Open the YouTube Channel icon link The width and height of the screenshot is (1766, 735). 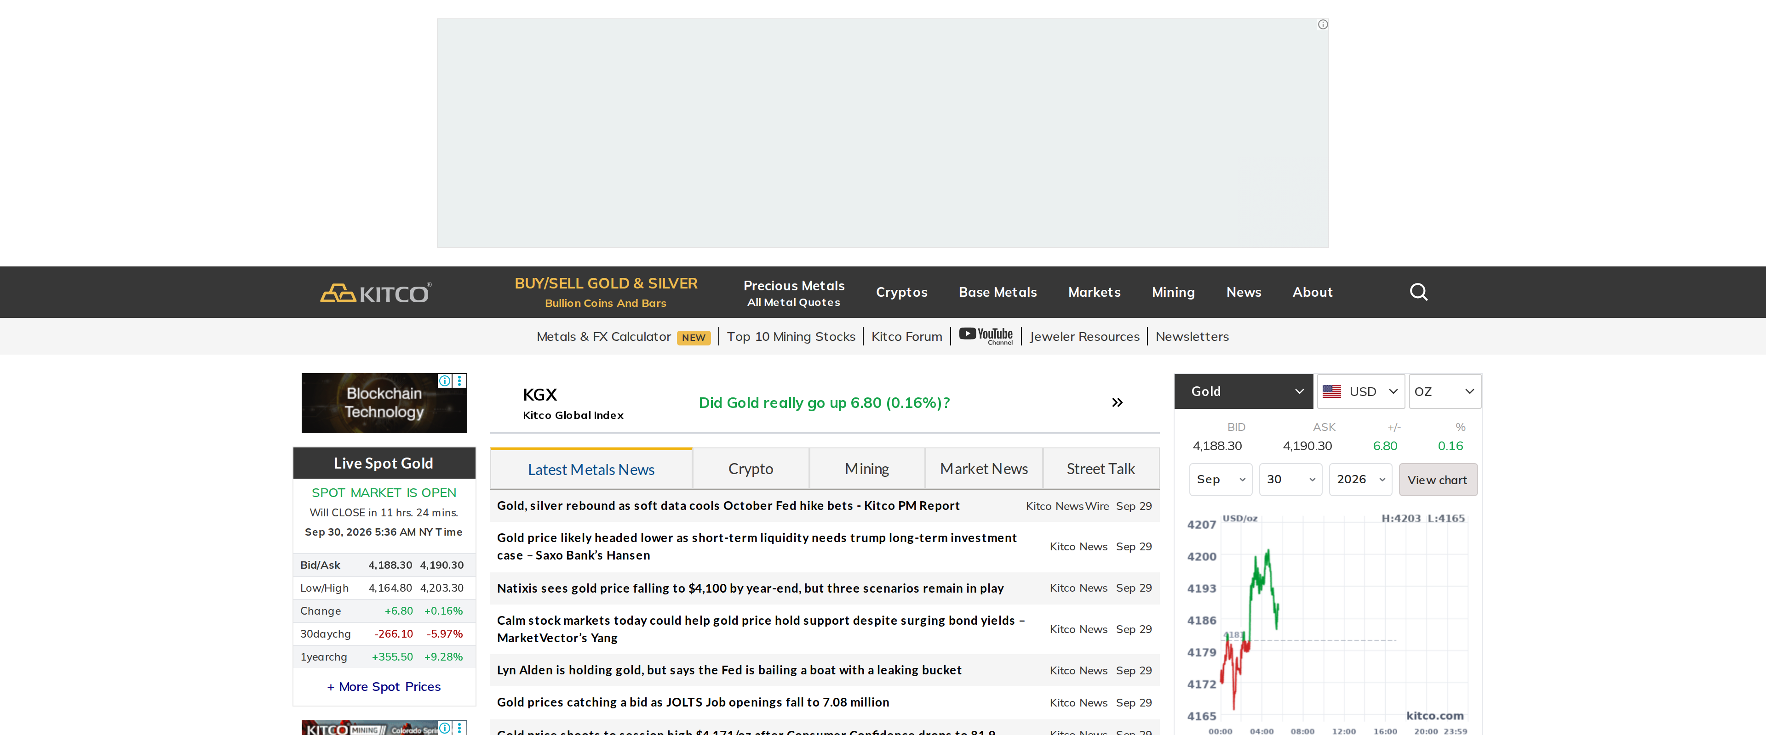985,336
